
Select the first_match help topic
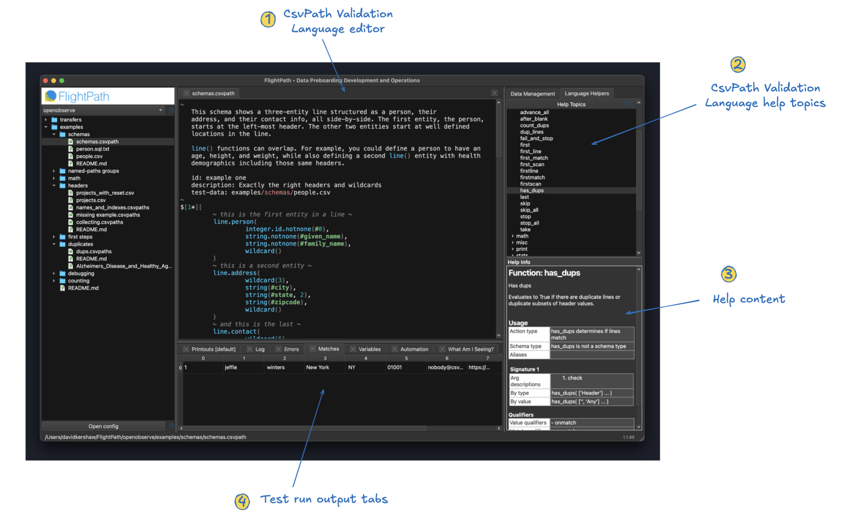click(534, 158)
